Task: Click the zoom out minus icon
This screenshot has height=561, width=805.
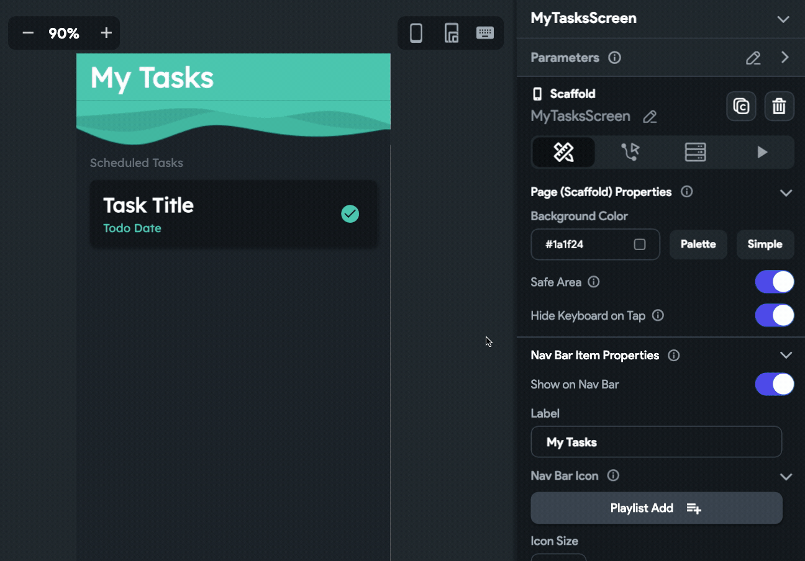Action: (x=28, y=33)
